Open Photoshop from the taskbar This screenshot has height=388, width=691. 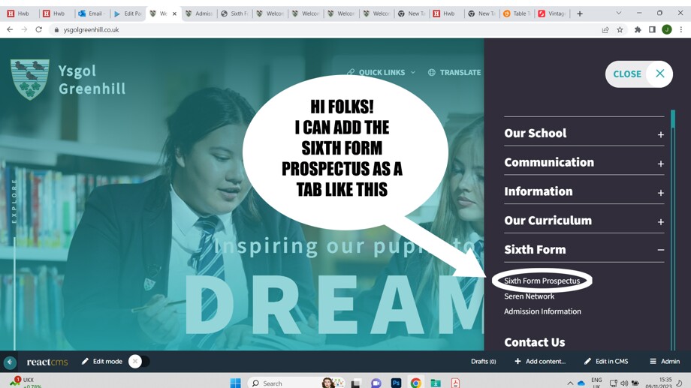(x=396, y=383)
